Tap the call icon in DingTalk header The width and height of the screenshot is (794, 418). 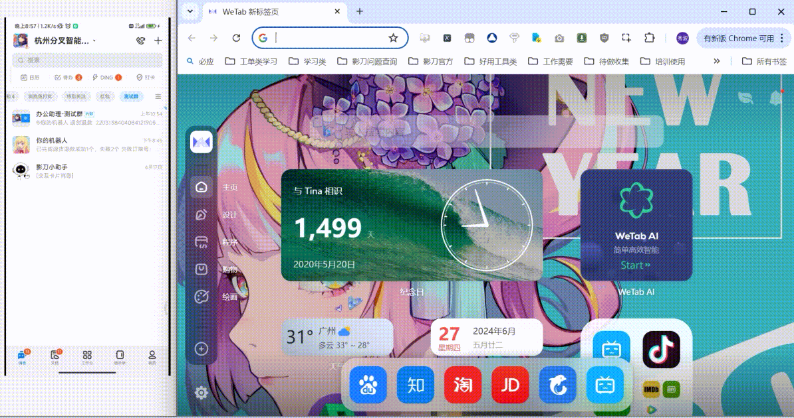(x=140, y=40)
